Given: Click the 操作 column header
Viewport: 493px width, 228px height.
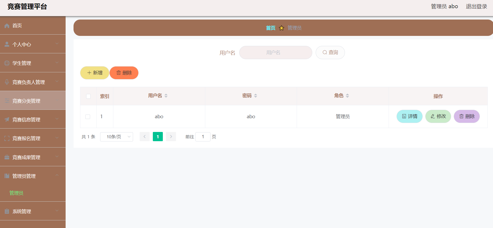Looking at the screenshot, I should pos(438,96).
